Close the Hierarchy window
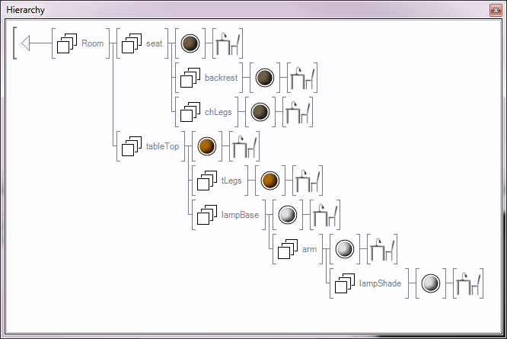This screenshot has width=507, height=339. 495,9
